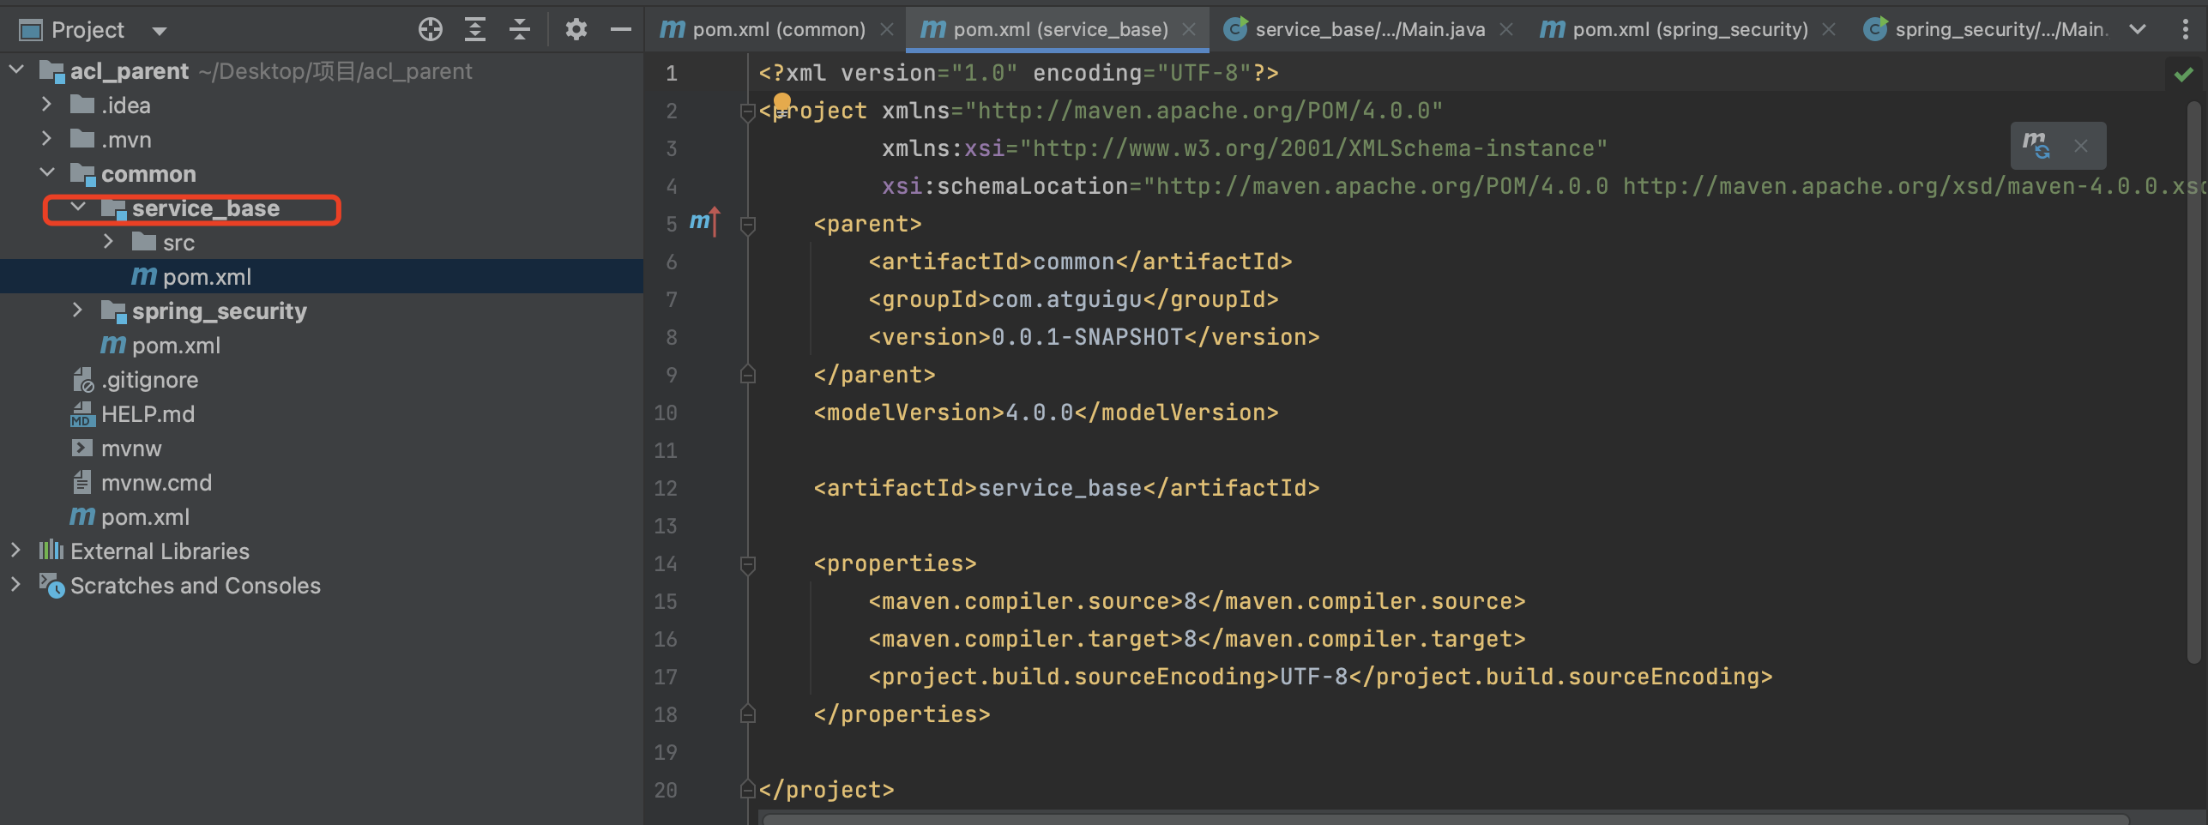The width and height of the screenshot is (2208, 825).
Task: Click the Collapse All icon in Project toolbar
Action: pos(519,30)
